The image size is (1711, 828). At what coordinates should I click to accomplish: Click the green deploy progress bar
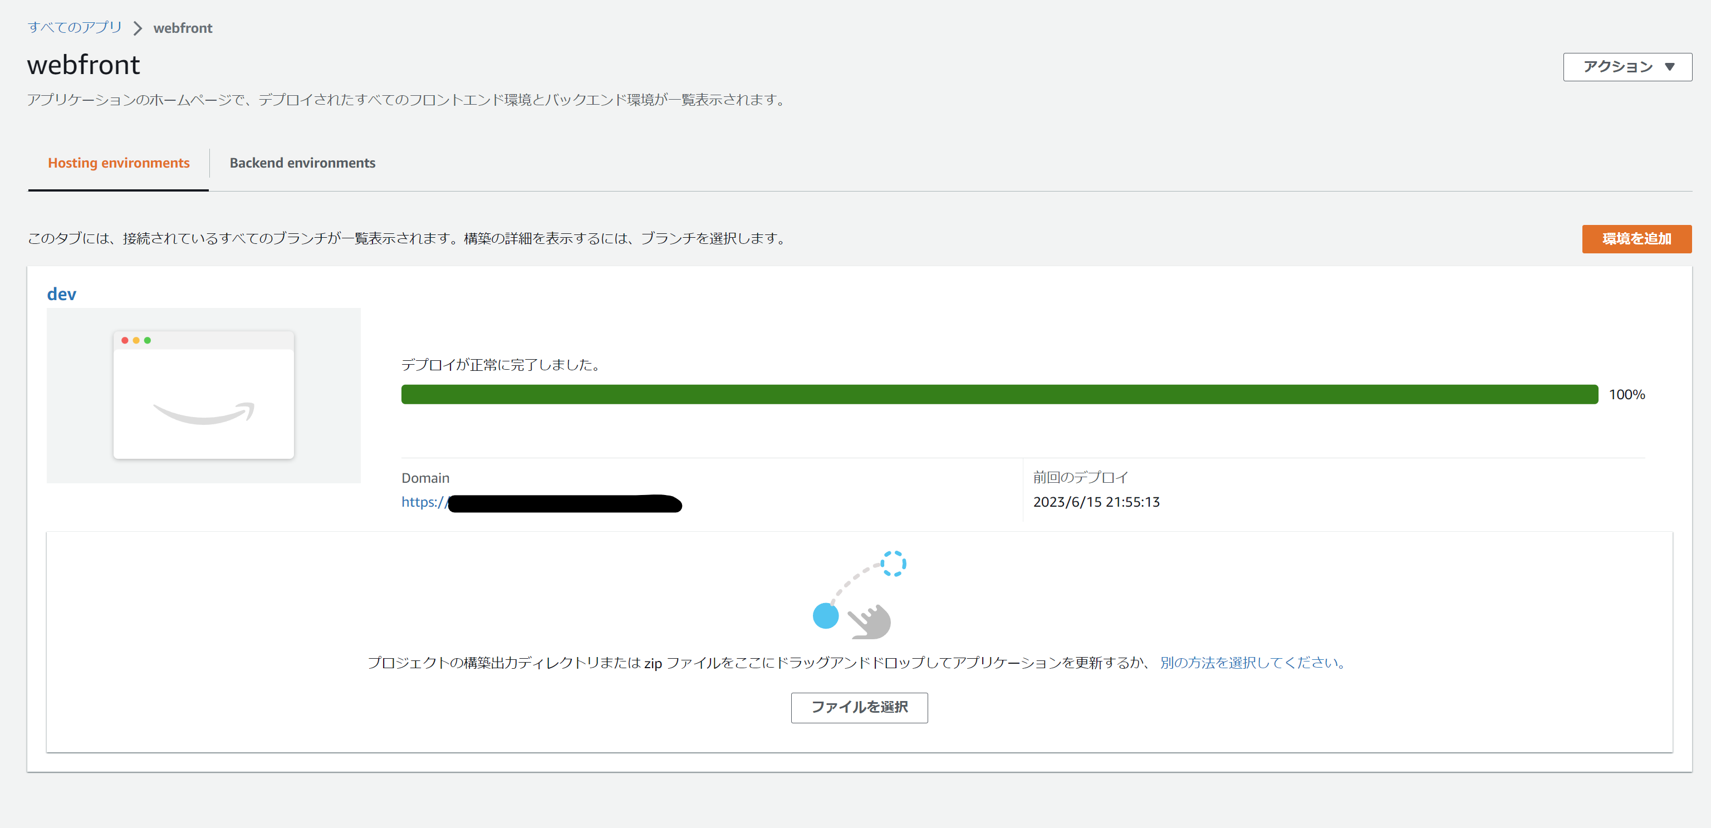(x=999, y=394)
